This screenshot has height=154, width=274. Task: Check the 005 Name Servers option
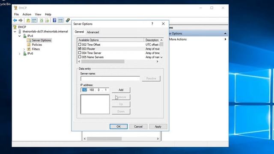pos(80,57)
